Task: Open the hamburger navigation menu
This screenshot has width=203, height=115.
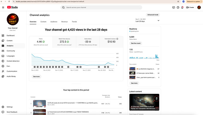Action: (3, 7)
